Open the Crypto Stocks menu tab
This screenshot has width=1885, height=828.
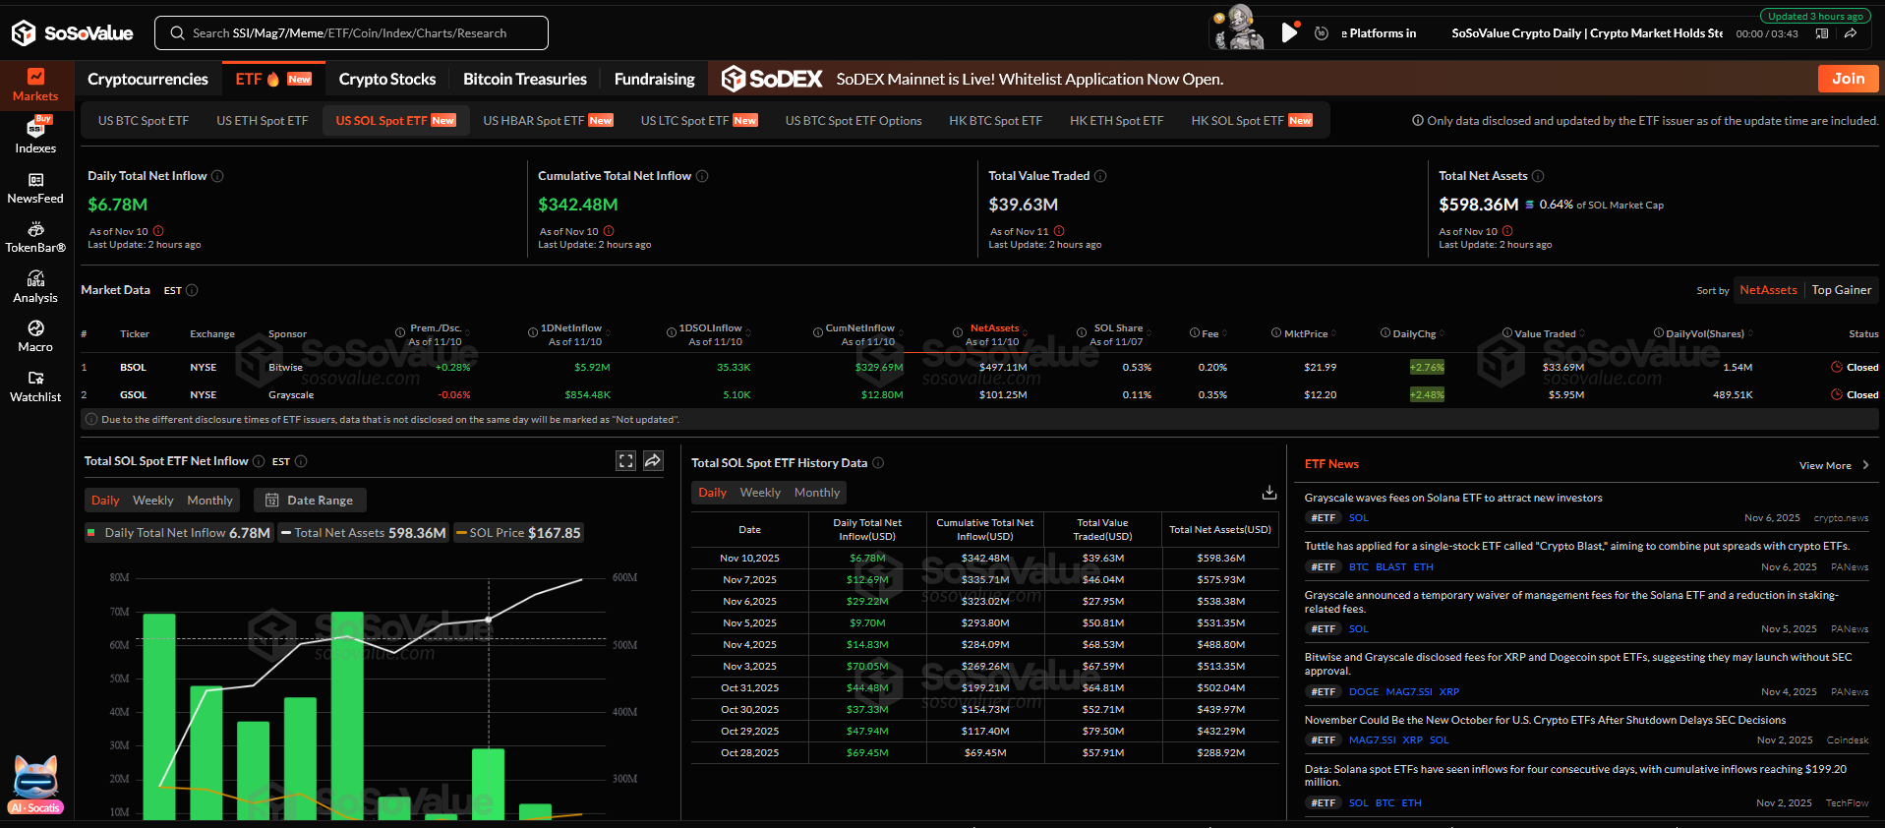(x=386, y=80)
